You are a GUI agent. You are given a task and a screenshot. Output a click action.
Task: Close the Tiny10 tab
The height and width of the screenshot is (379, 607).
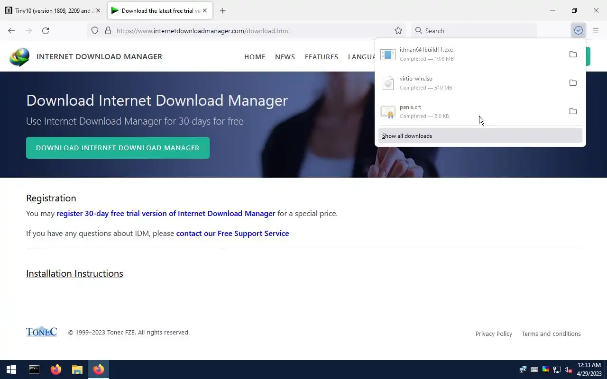tap(98, 10)
